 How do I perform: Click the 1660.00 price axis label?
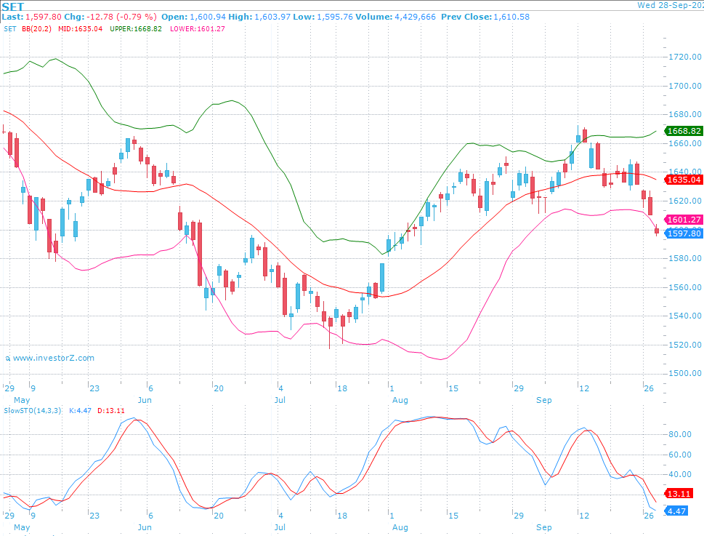click(x=685, y=143)
